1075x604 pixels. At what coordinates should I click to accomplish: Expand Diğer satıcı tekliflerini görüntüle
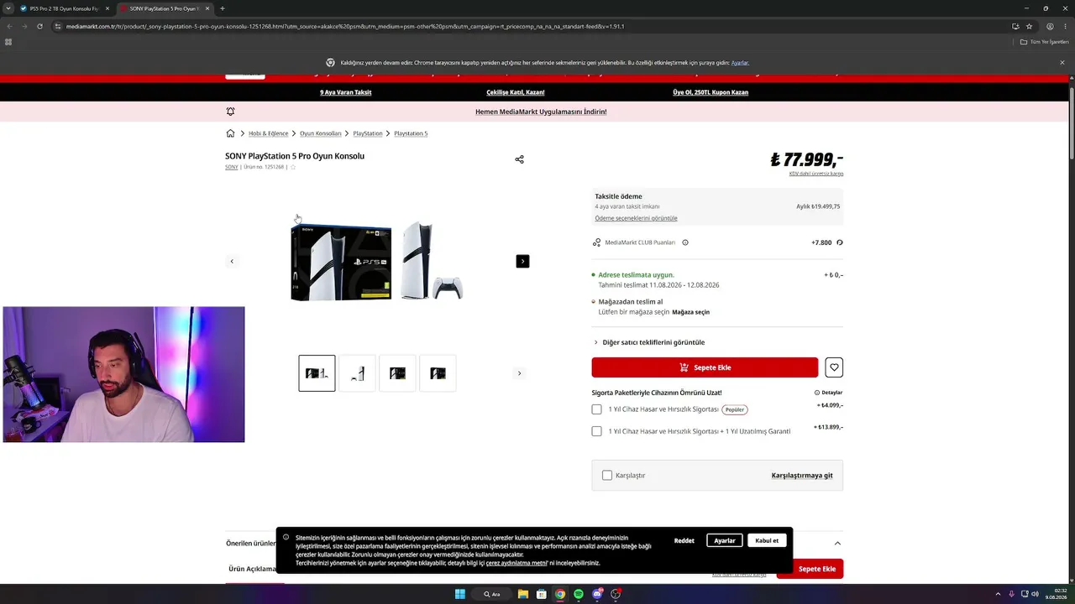point(649,342)
